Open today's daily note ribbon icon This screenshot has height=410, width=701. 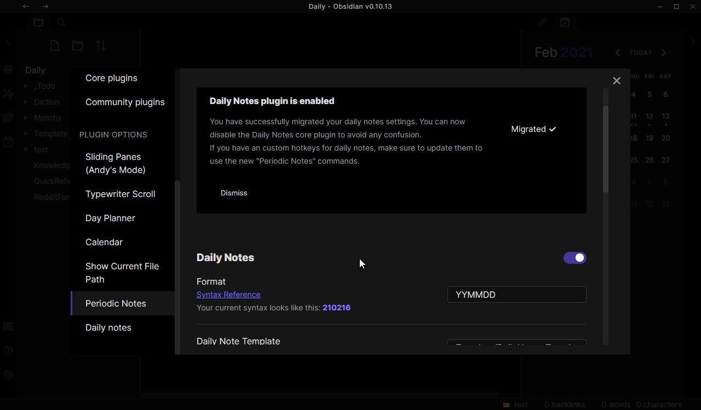tap(8, 142)
